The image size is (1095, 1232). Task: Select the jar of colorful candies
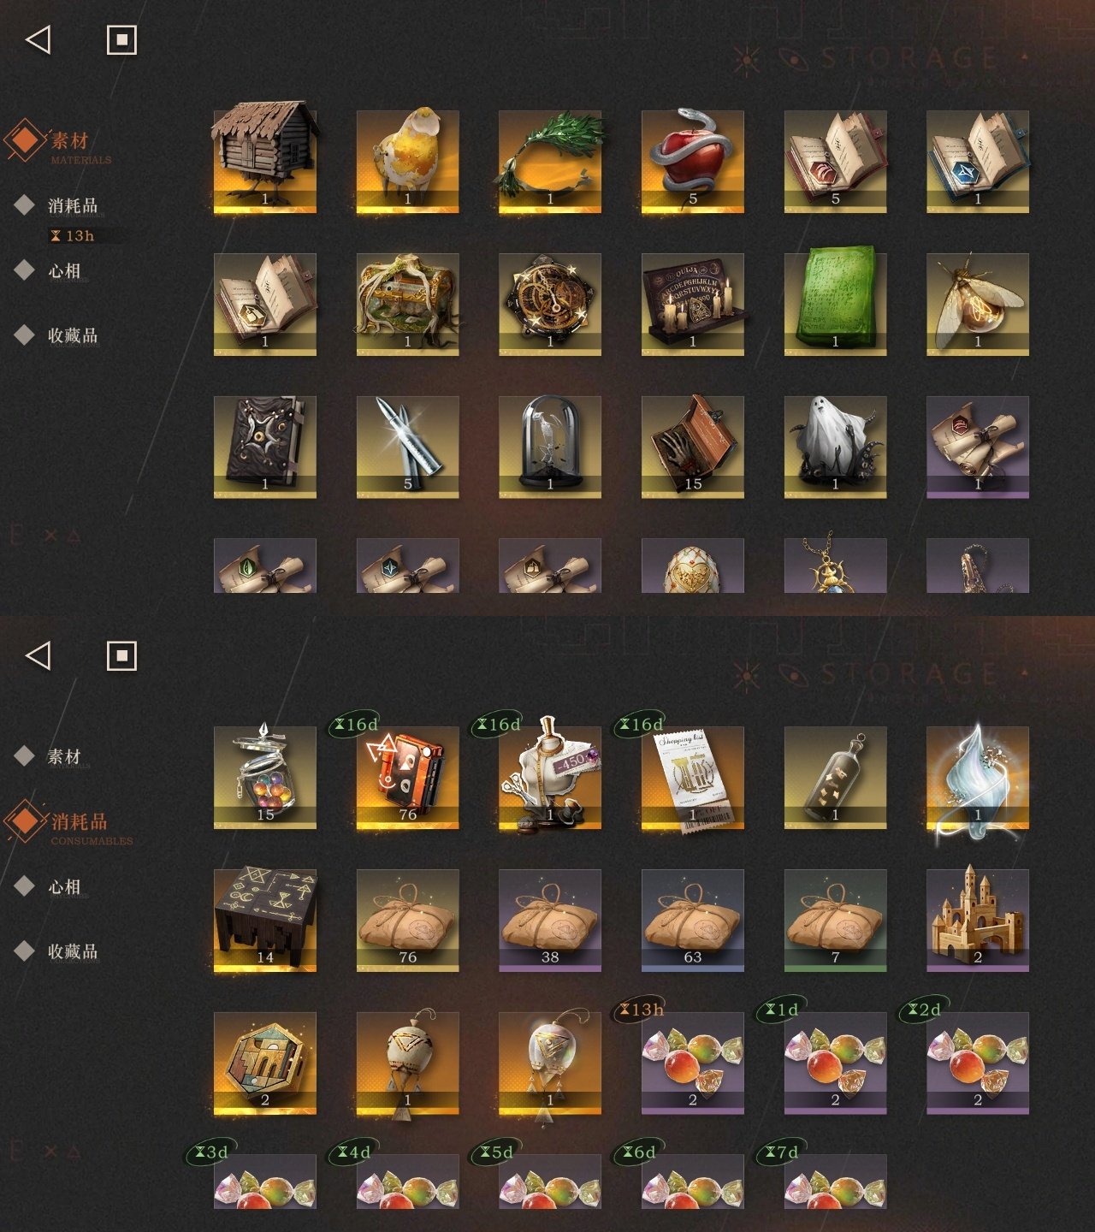[x=265, y=777]
